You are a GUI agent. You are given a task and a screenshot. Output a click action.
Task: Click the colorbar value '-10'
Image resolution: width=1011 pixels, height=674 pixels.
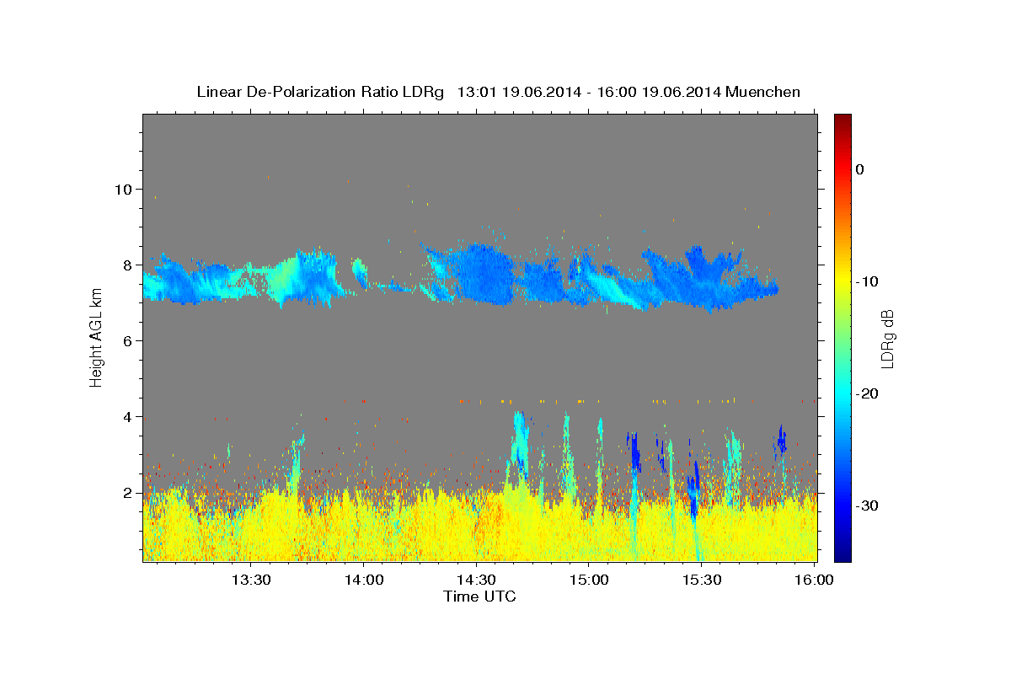point(866,281)
